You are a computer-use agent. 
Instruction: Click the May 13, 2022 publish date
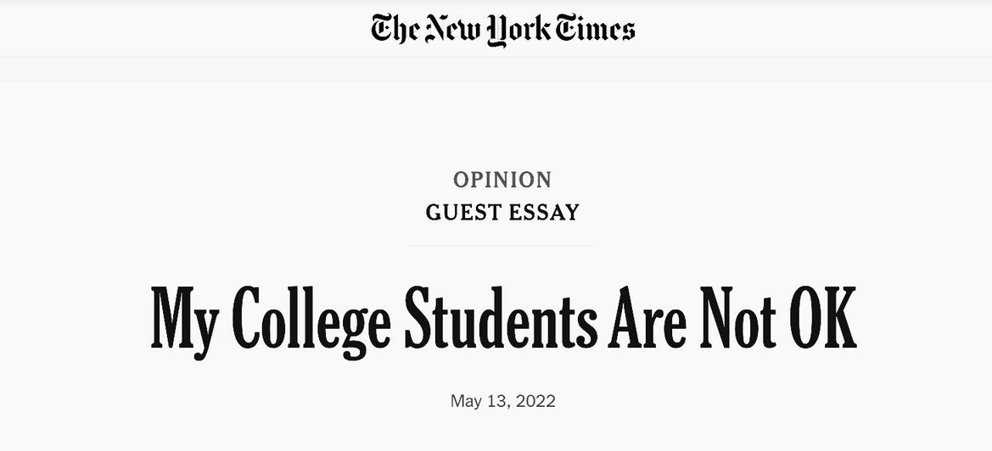click(x=503, y=401)
